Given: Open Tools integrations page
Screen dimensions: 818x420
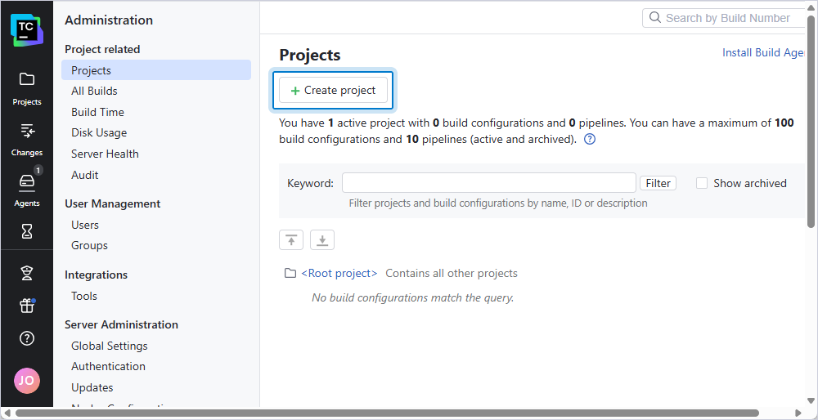Looking at the screenshot, I should (x=84, y=296).
